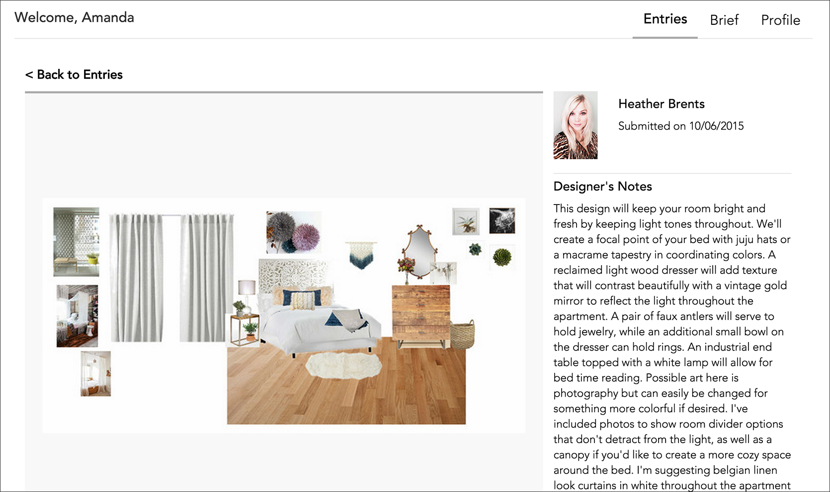This screenshot has height=492, width=830.
Task: Click the room divider inspiration photo
Action: click(x=76, y=242)
